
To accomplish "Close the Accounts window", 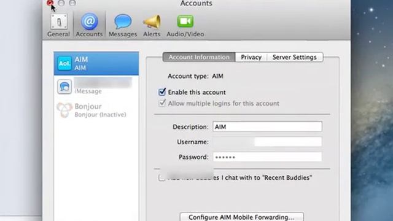I will point(50,2).
